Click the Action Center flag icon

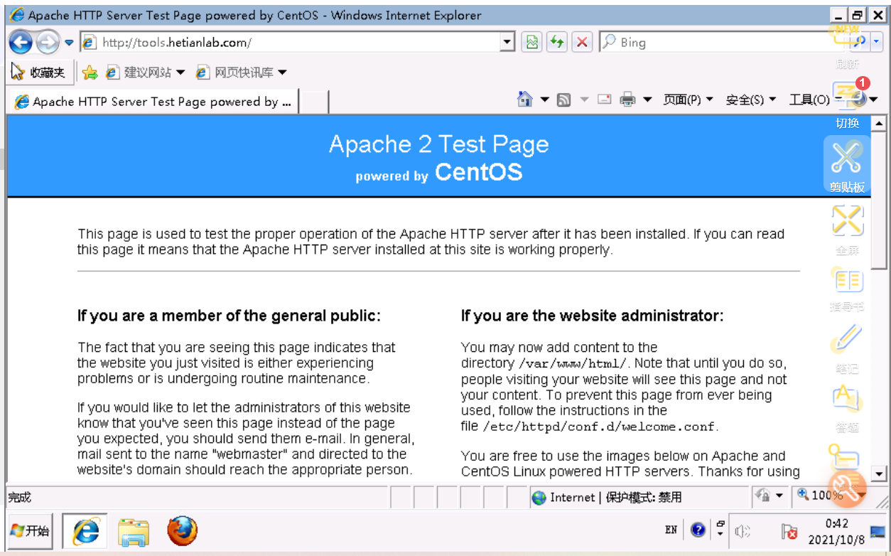(789, 531)
